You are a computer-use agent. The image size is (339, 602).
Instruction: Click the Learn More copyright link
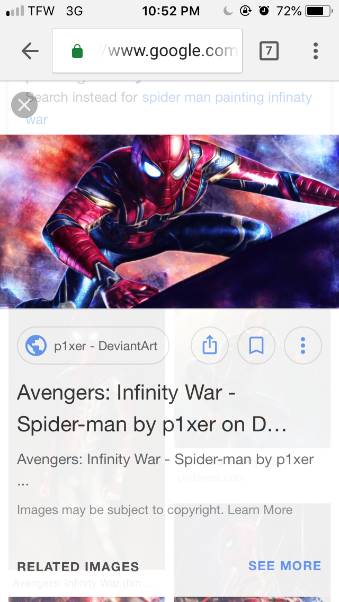[x=260, y=510]
